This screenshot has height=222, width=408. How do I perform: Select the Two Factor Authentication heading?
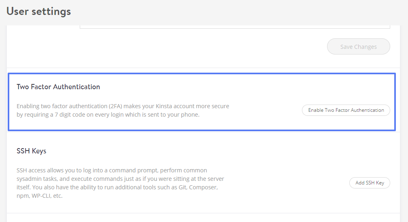pyautogui.click(x=58, y=87)
